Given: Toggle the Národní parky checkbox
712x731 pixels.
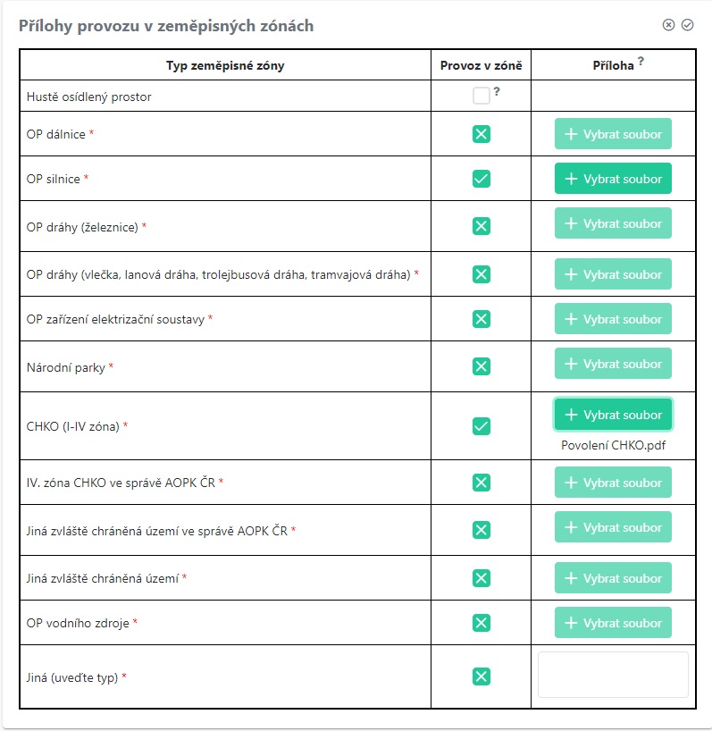Looking at the screenshot, I should point(482,366).
